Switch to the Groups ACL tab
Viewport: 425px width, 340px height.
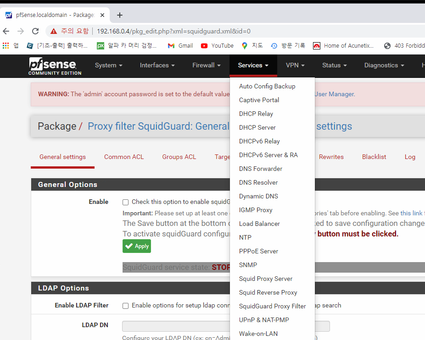[x=179, y=157]
